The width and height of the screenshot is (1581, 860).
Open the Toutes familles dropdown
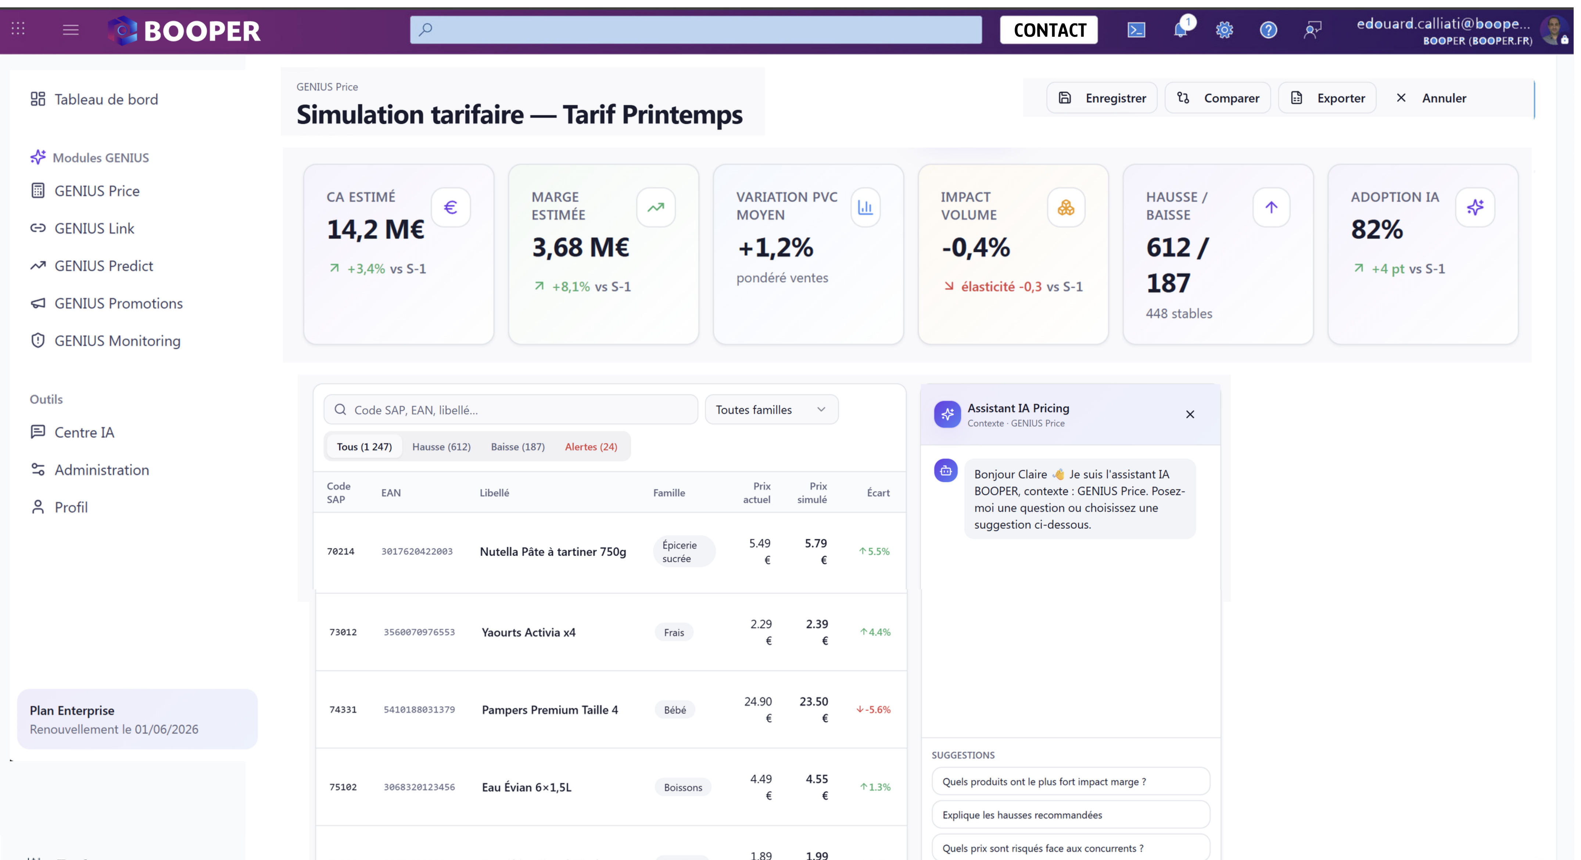click(771, 410)
